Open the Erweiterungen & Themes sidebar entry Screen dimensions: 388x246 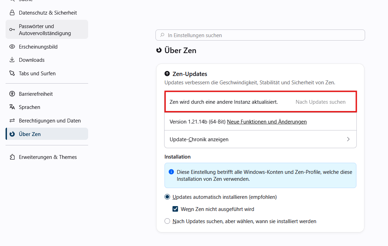tap(47, 157)
